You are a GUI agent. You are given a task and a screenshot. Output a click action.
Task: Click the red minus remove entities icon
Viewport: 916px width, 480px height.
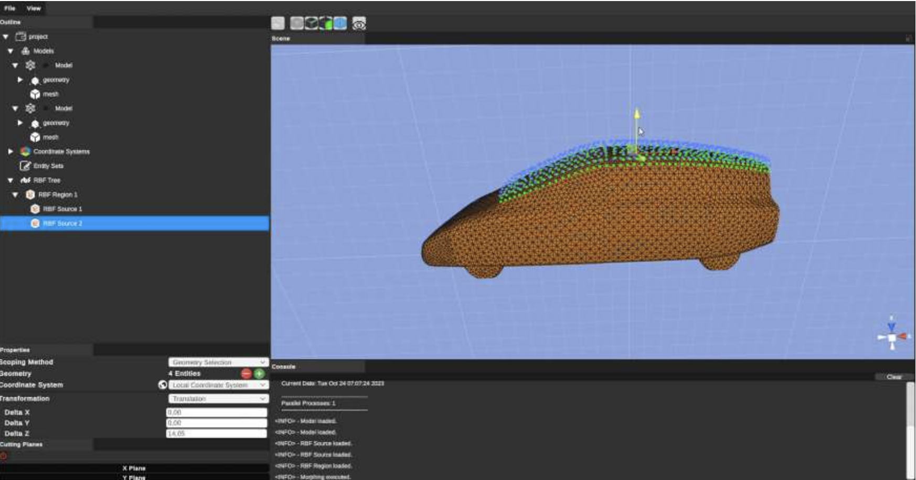click(x=246, y=374)
